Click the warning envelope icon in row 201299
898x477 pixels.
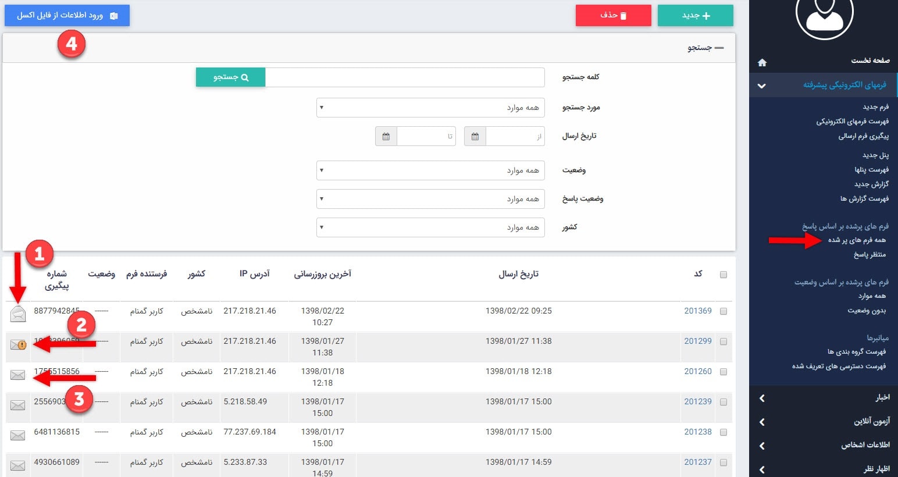pyautogui.click(x=18, y=345)
